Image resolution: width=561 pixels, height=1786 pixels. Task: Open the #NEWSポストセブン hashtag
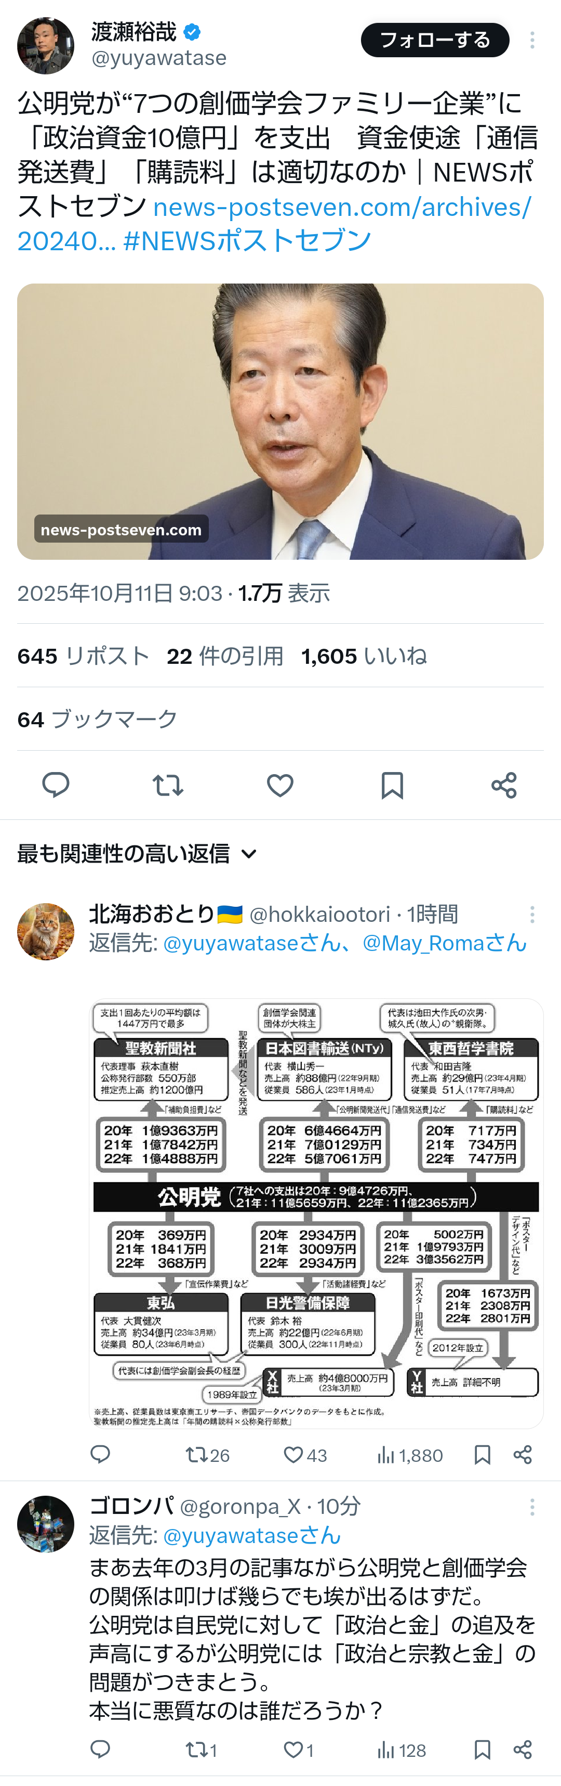click(x=247, y=240)
